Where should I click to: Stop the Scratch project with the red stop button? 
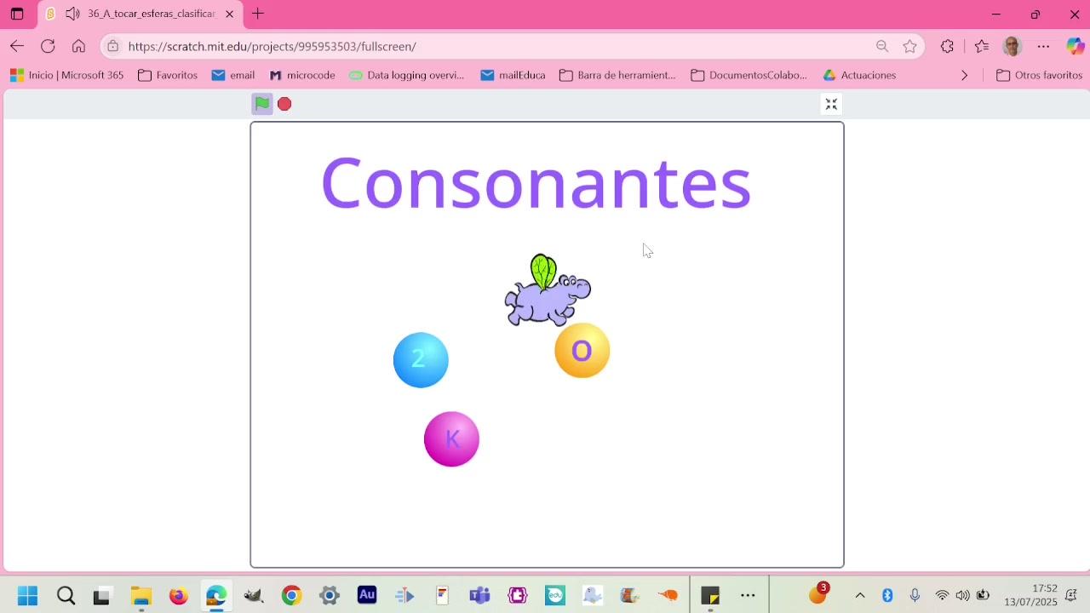[x=284, y=104]
